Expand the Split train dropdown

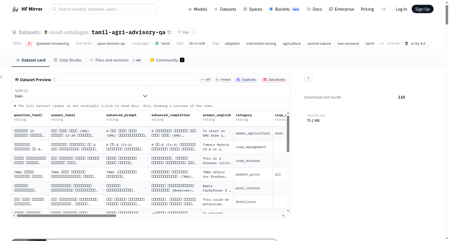(81, 93)
